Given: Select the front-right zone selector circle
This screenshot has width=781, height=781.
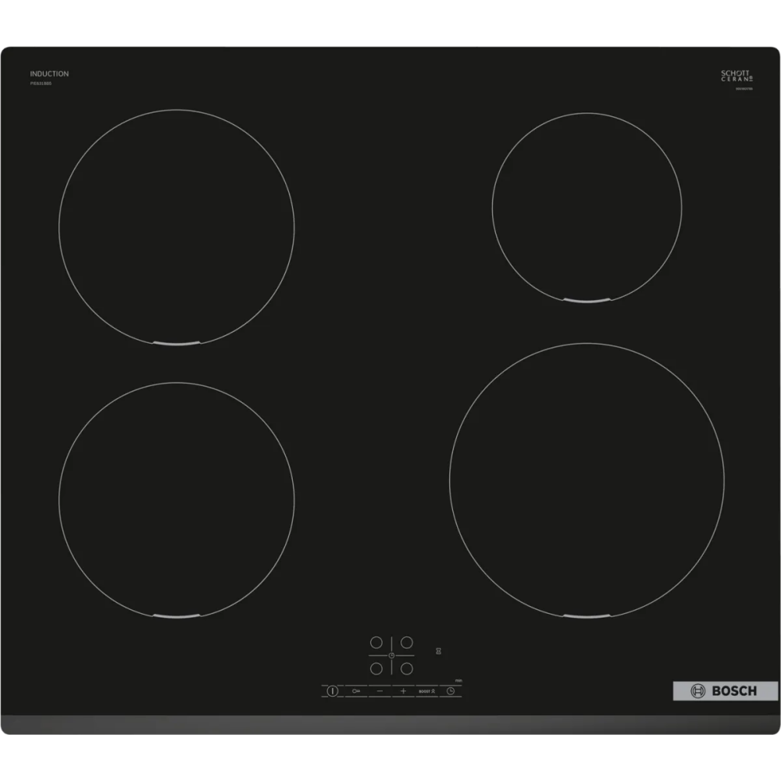Looking at the screenshot, I should [407, 669].
